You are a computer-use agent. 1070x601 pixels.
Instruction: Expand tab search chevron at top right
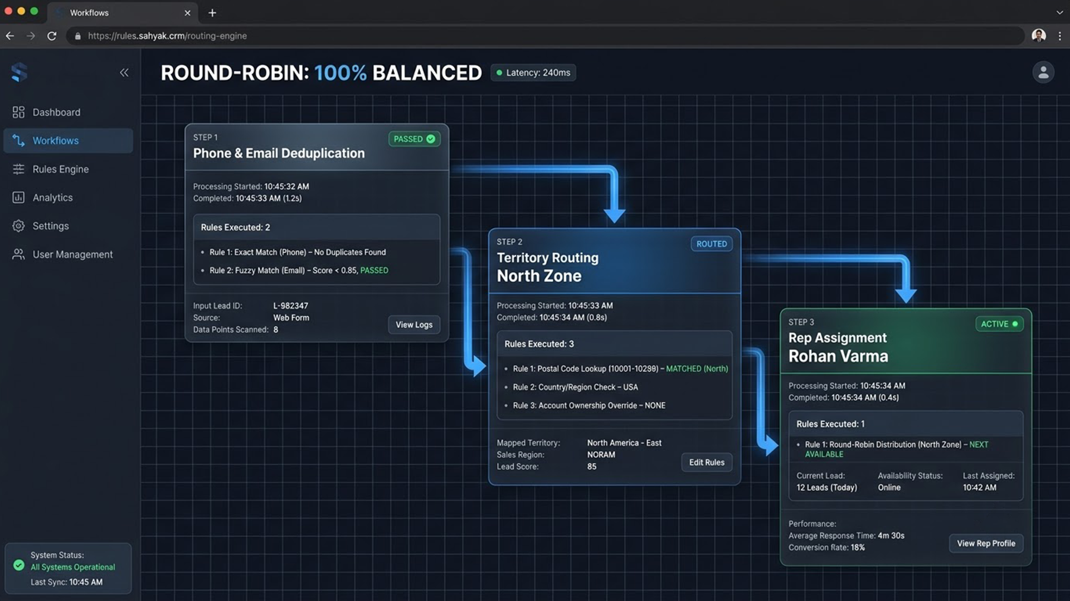point(1059,12)
